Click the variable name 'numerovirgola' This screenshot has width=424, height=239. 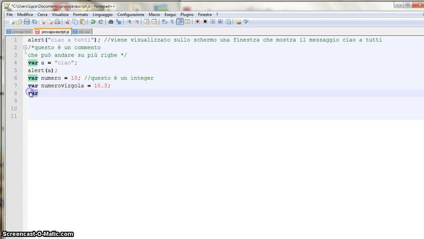click(x=62, y=86)
